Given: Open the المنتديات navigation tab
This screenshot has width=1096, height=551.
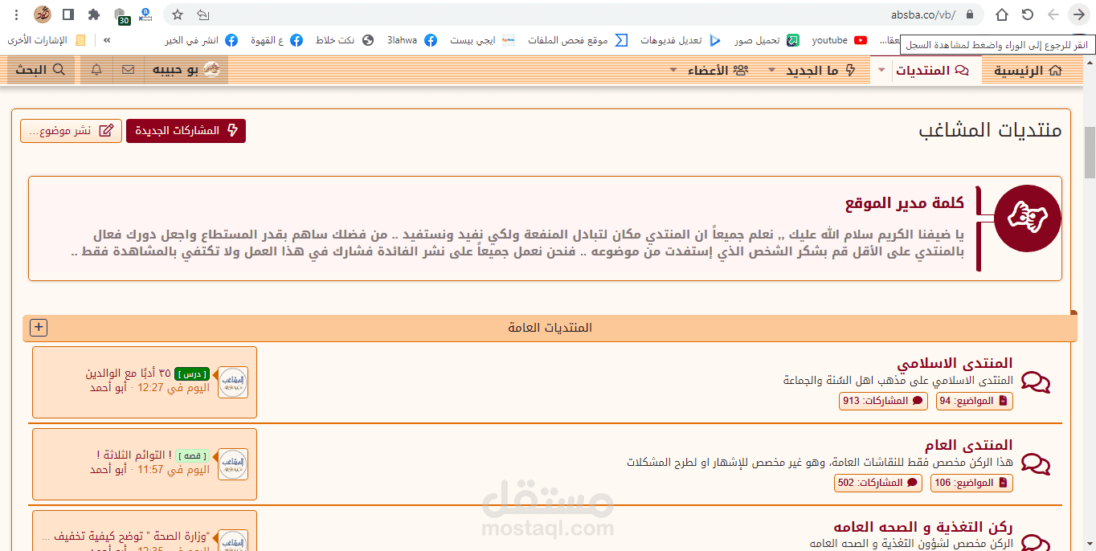Looking at the screenshot, I should click(933, 71).
